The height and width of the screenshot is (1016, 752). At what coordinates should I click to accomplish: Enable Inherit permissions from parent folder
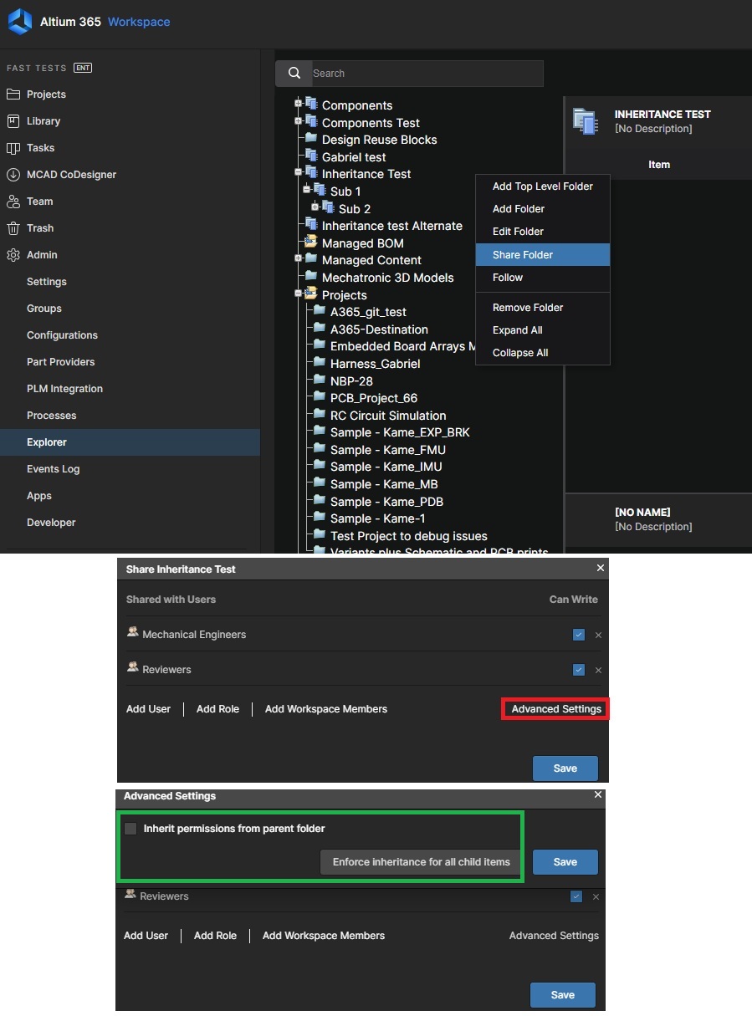point(130,829)
